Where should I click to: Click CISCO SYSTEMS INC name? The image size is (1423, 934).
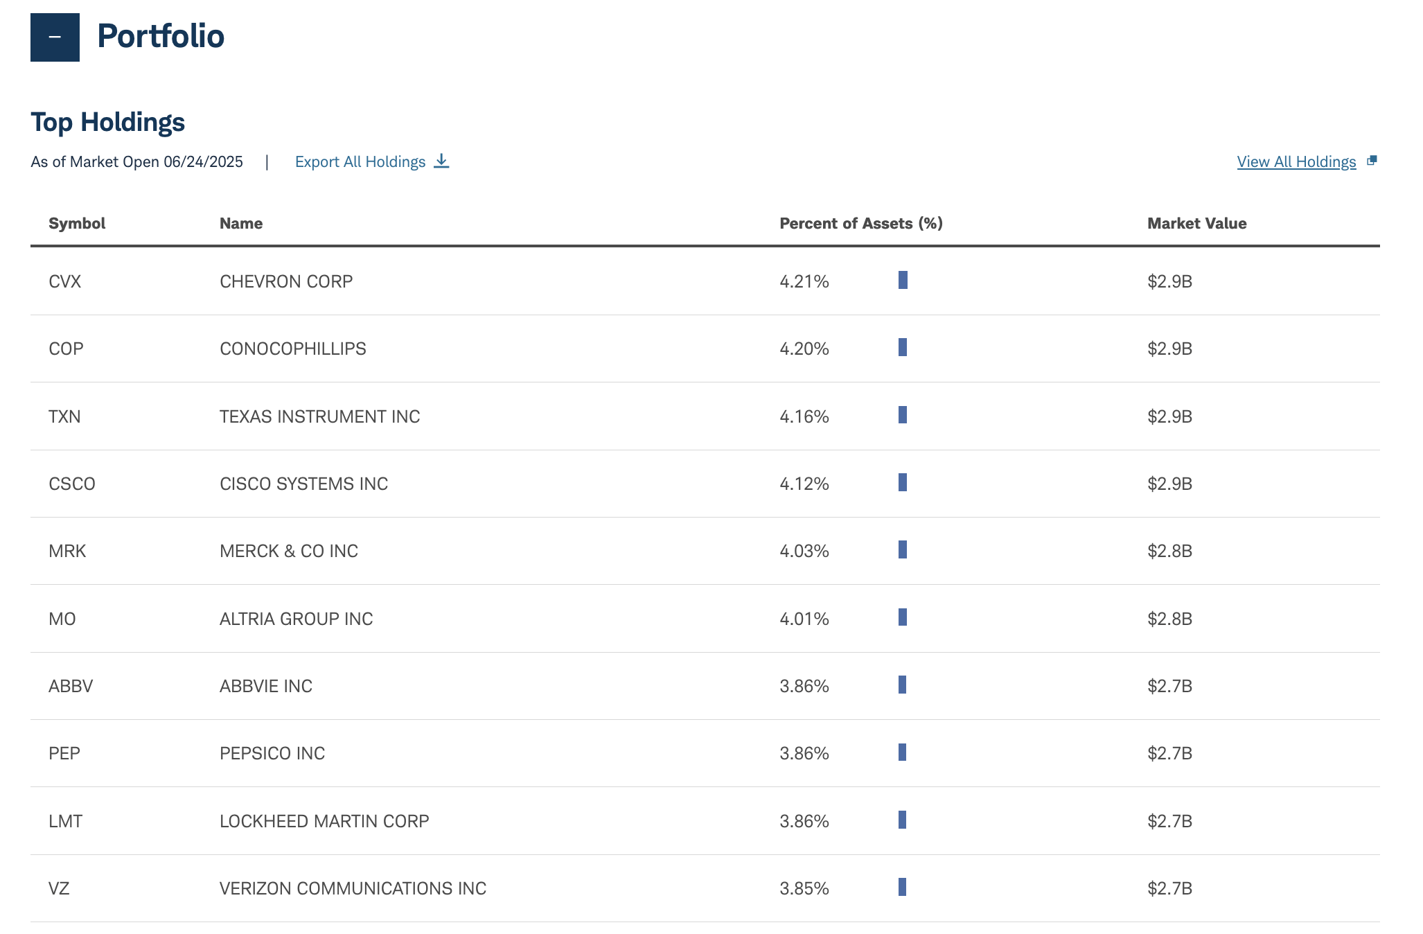[304, 484]
